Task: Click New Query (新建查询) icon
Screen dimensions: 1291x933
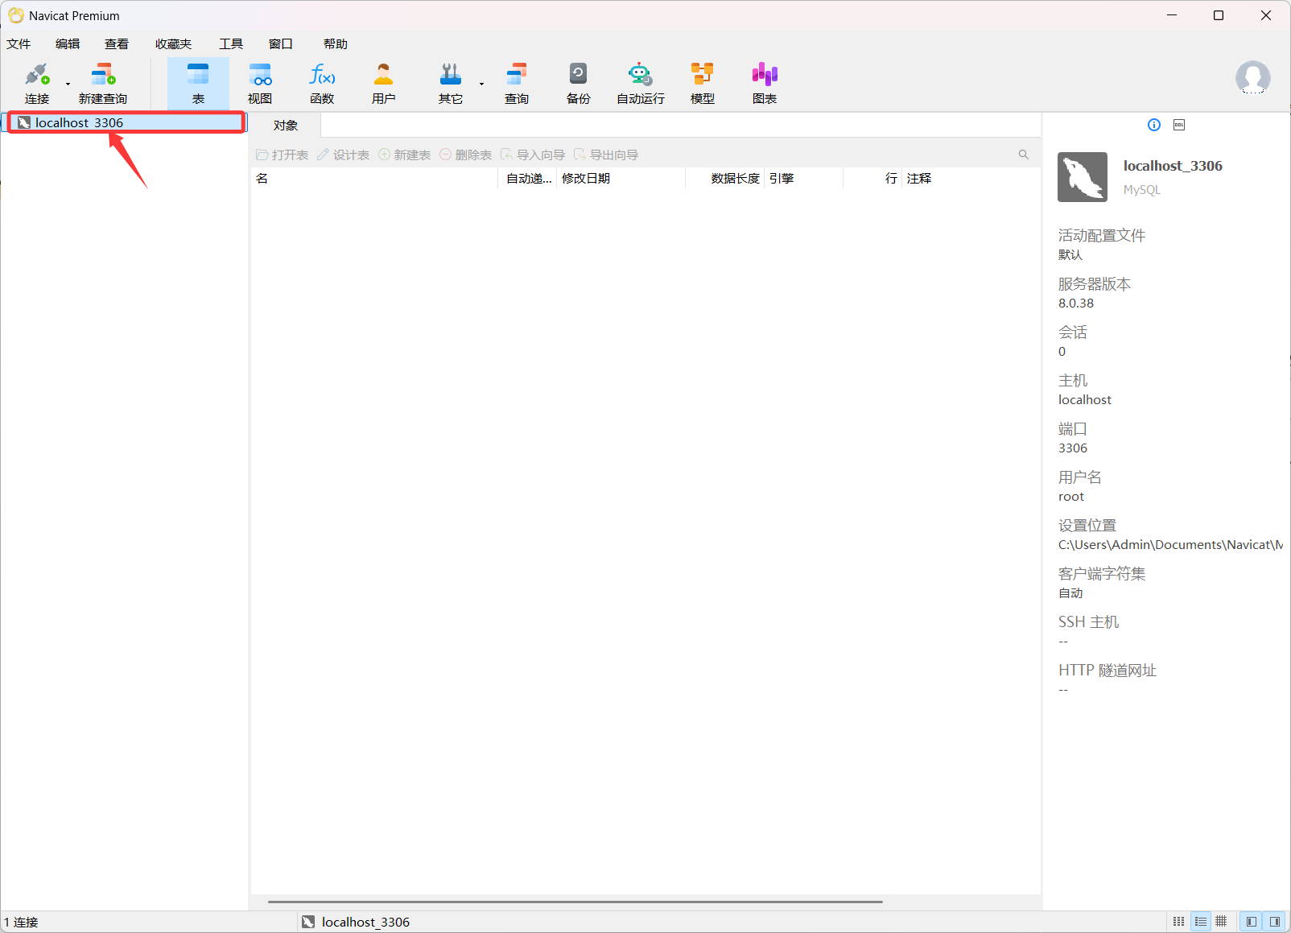Action: 103,84
